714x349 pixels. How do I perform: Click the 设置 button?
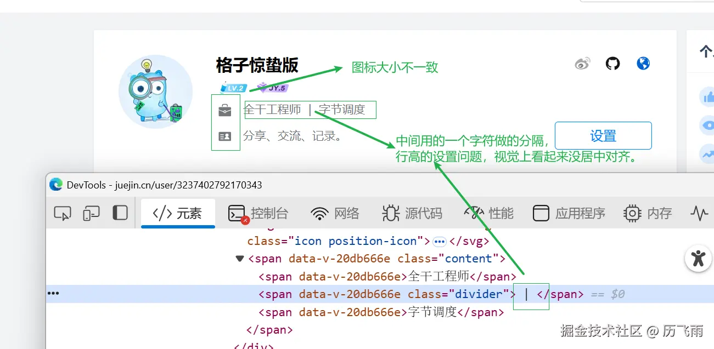click(603, 135)
